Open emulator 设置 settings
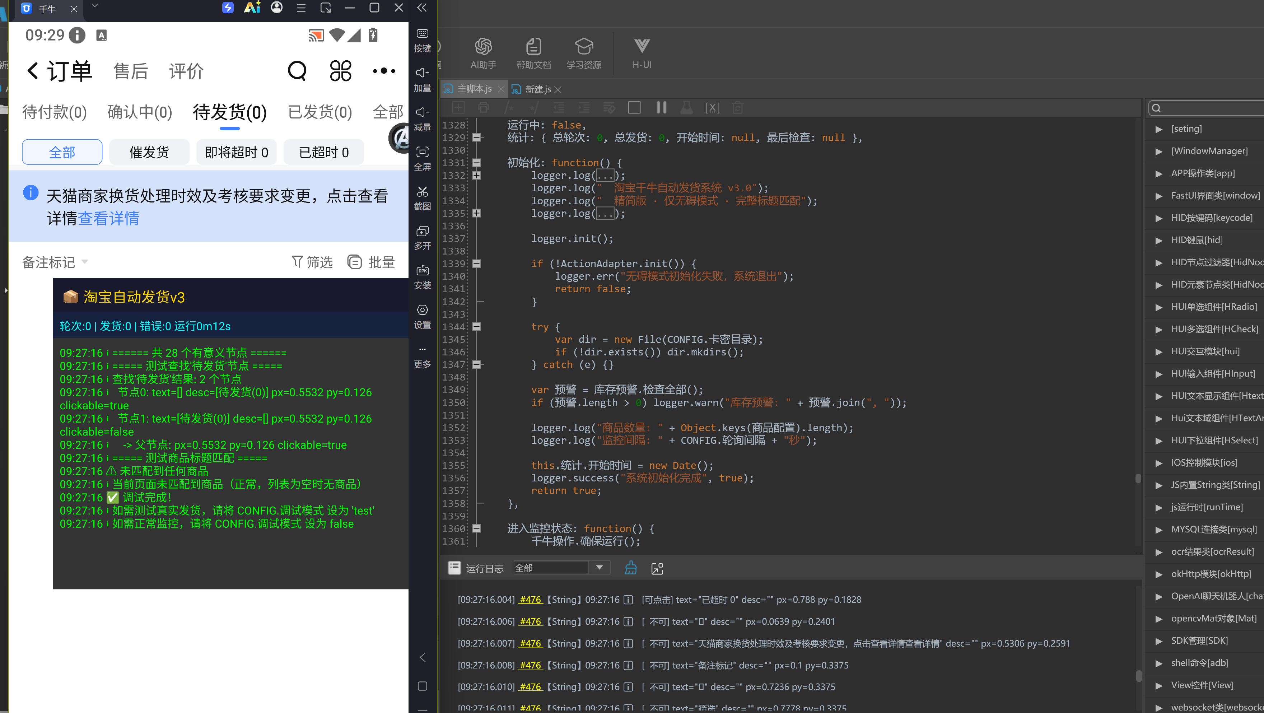 [x=422, y=317]
